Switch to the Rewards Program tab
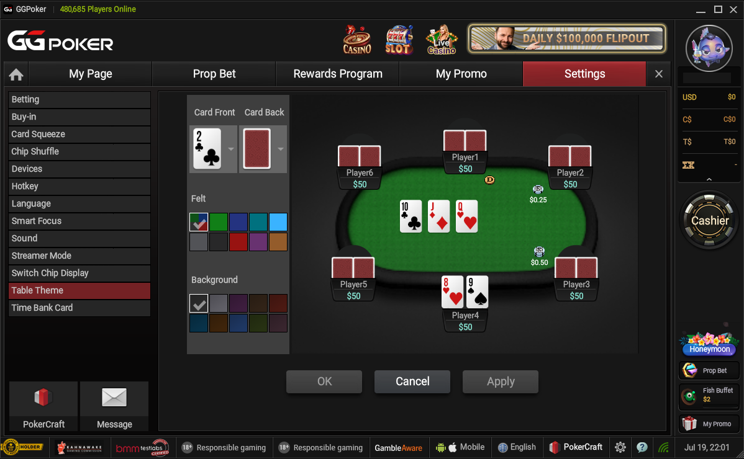 [338, 74]
